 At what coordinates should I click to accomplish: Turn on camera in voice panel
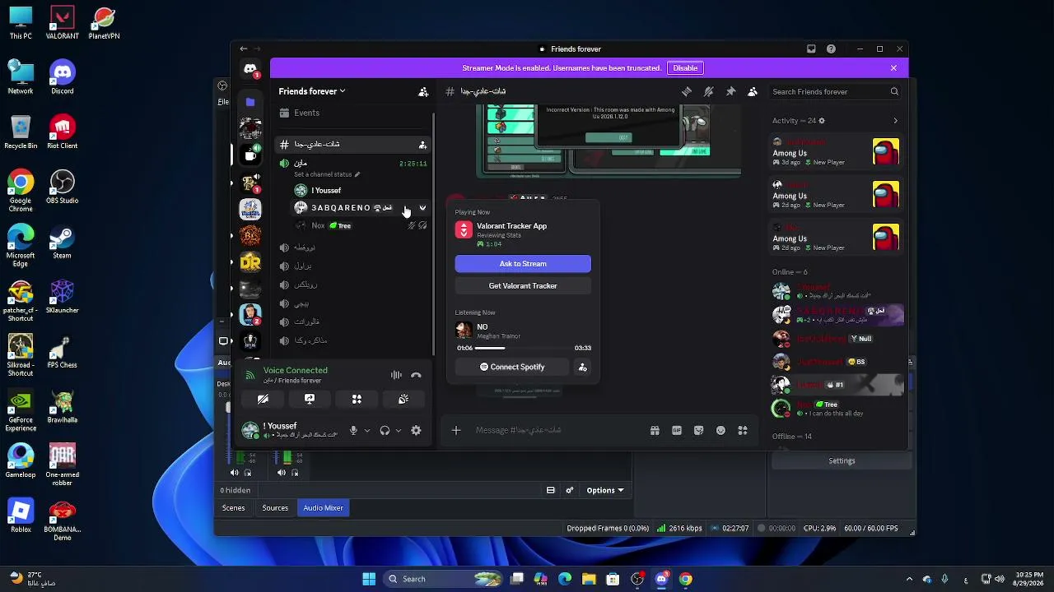pos(263,399)
